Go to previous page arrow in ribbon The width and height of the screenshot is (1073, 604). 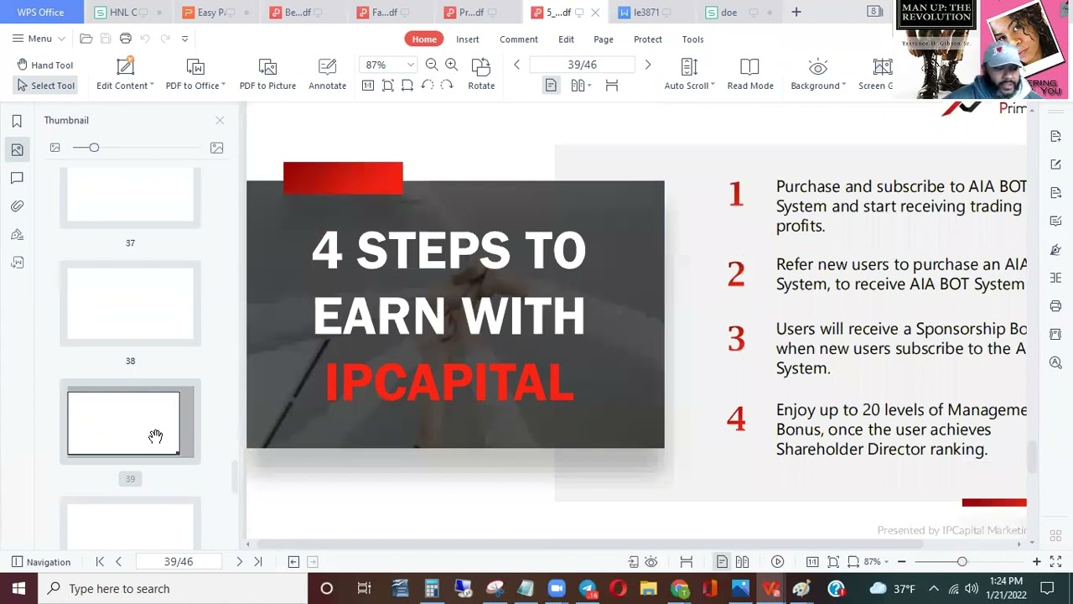(x=517, y=65)
